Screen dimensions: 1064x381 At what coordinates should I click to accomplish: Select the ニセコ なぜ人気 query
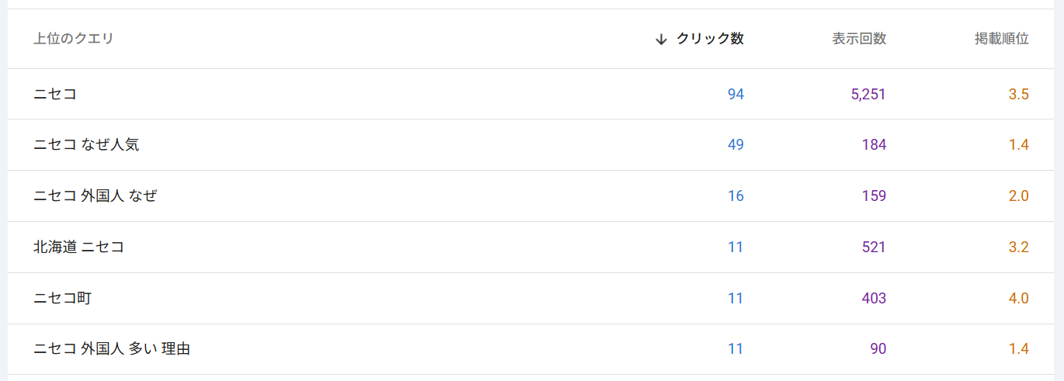click(86, 144)
